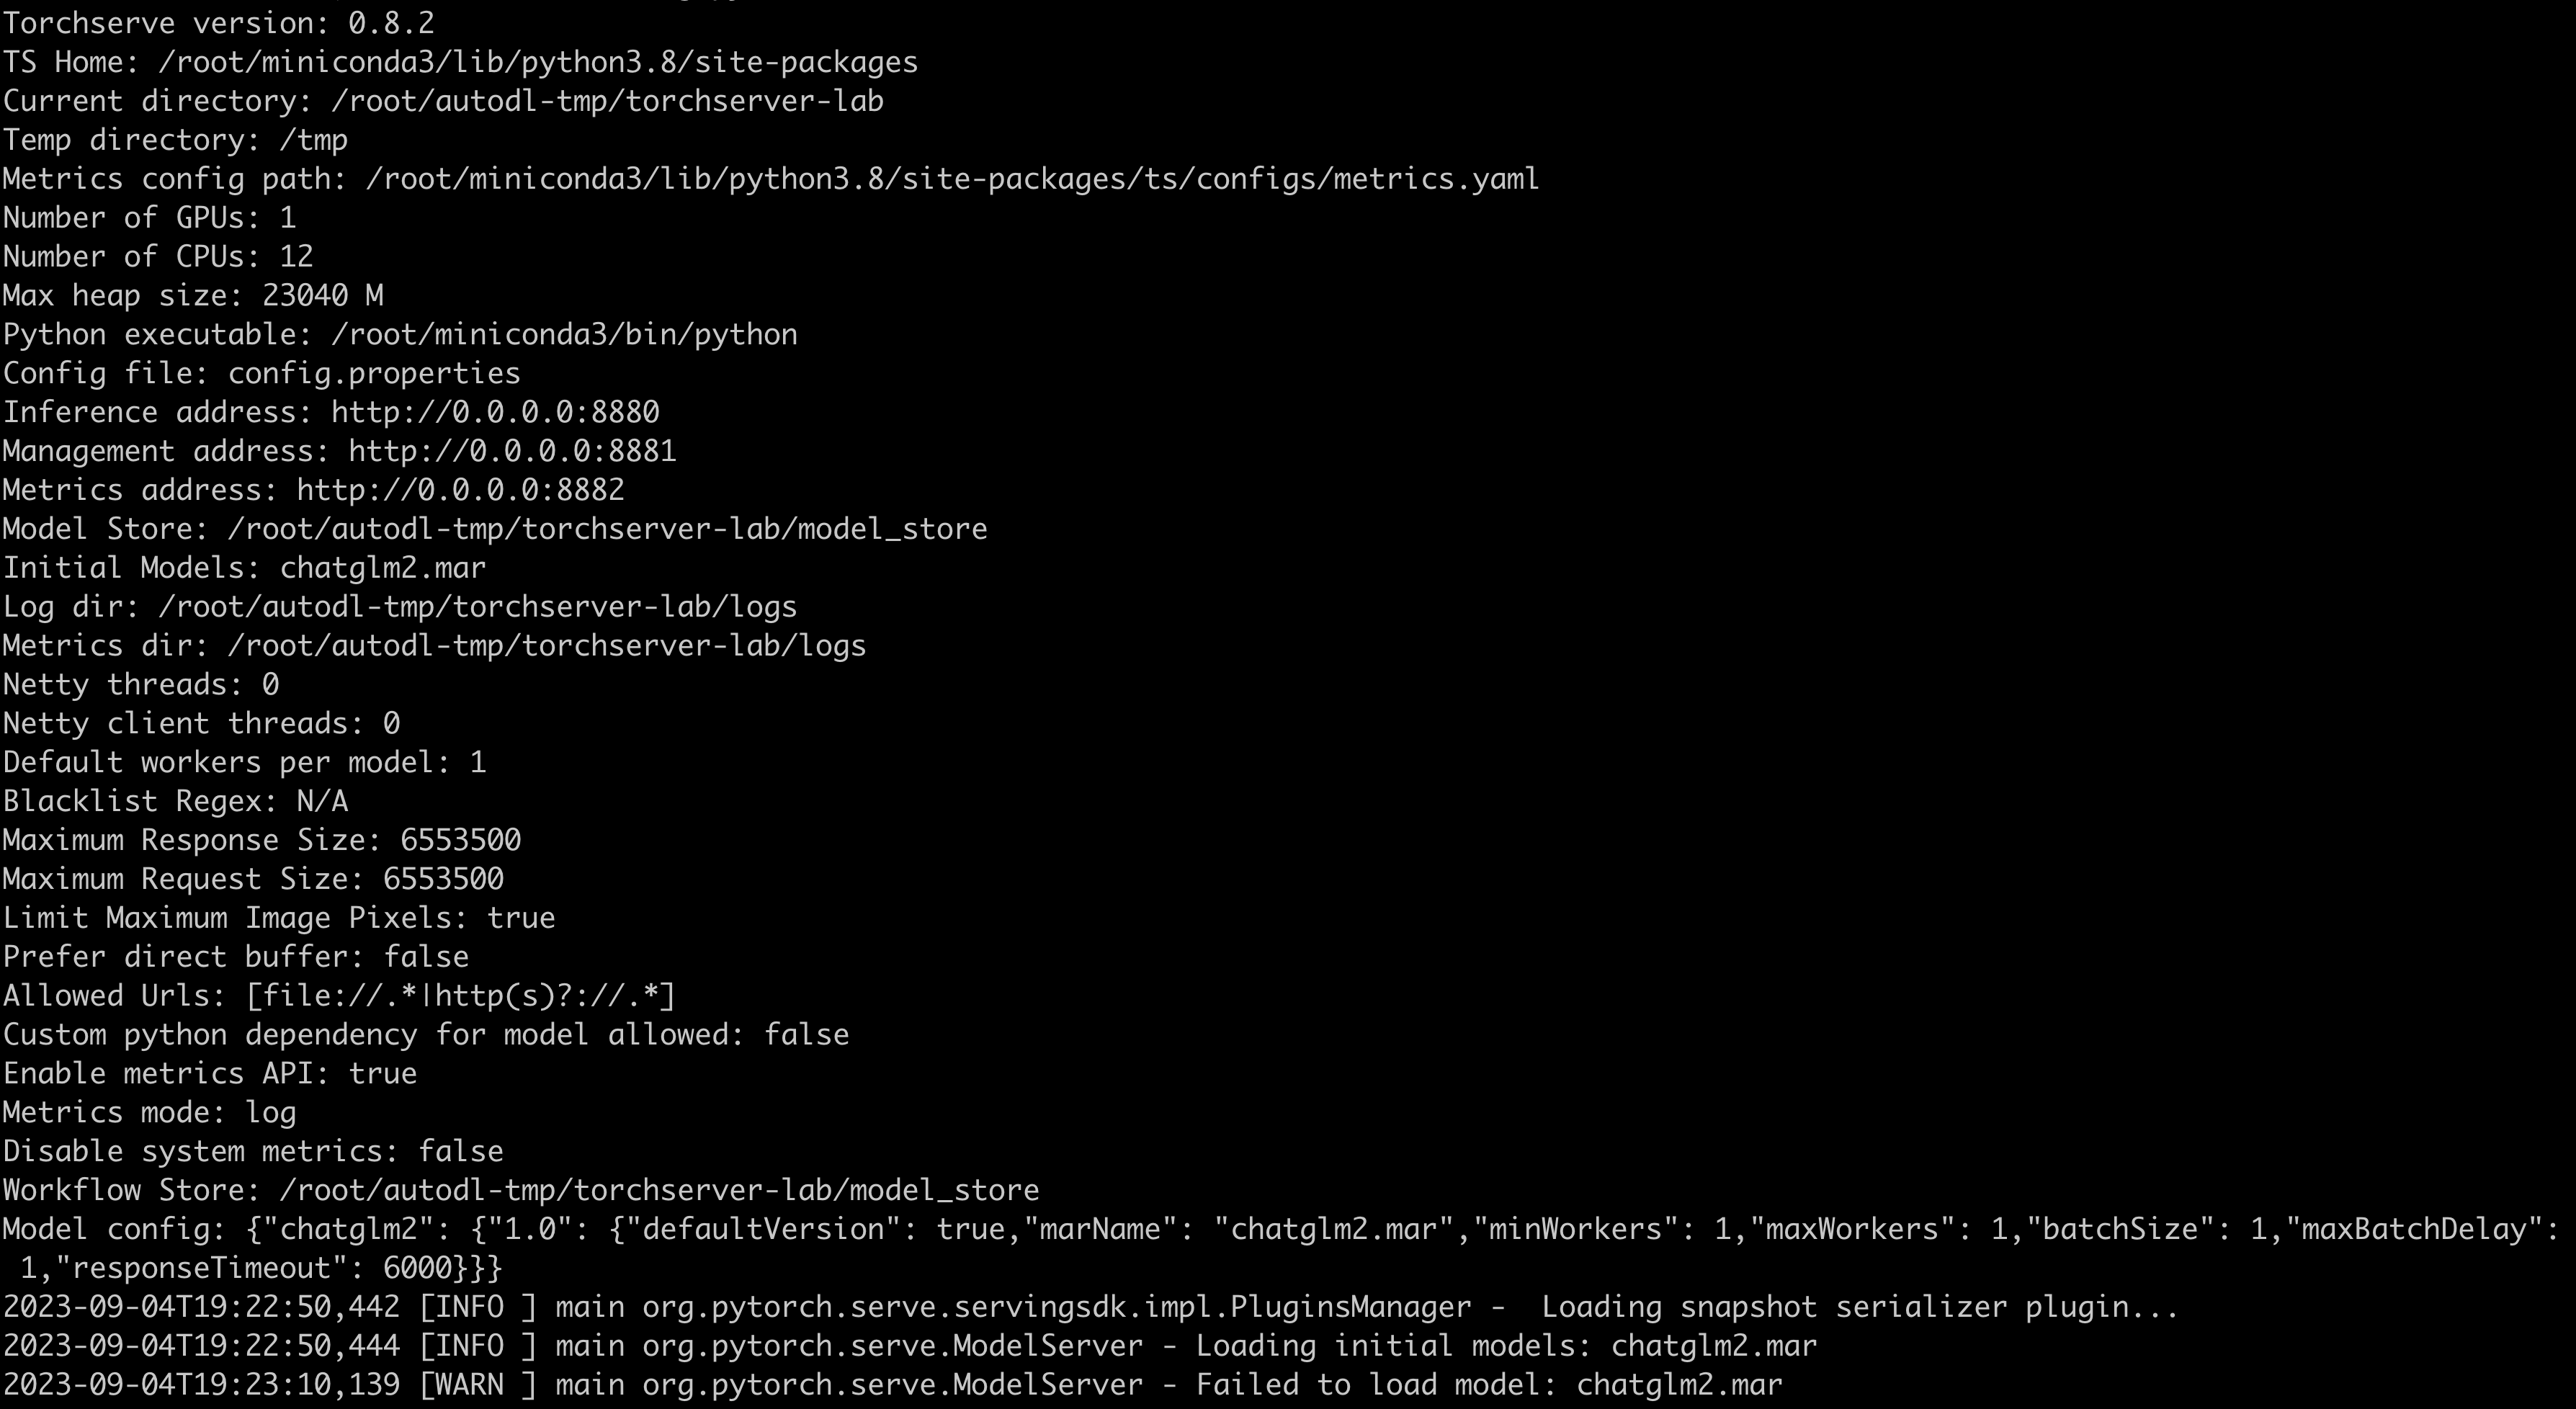Click the Python executable path
This screenshot has height=1409, width=2576.
coord(564,335)
